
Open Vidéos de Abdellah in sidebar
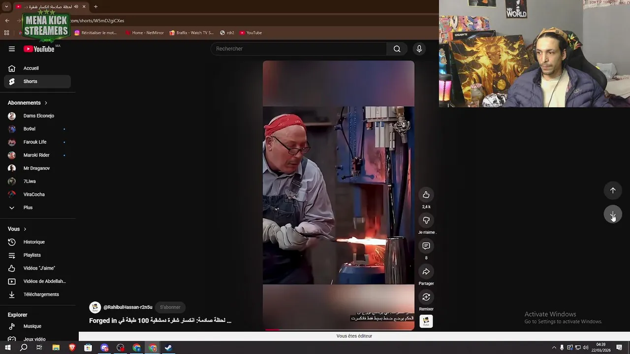tap(37, 281)
